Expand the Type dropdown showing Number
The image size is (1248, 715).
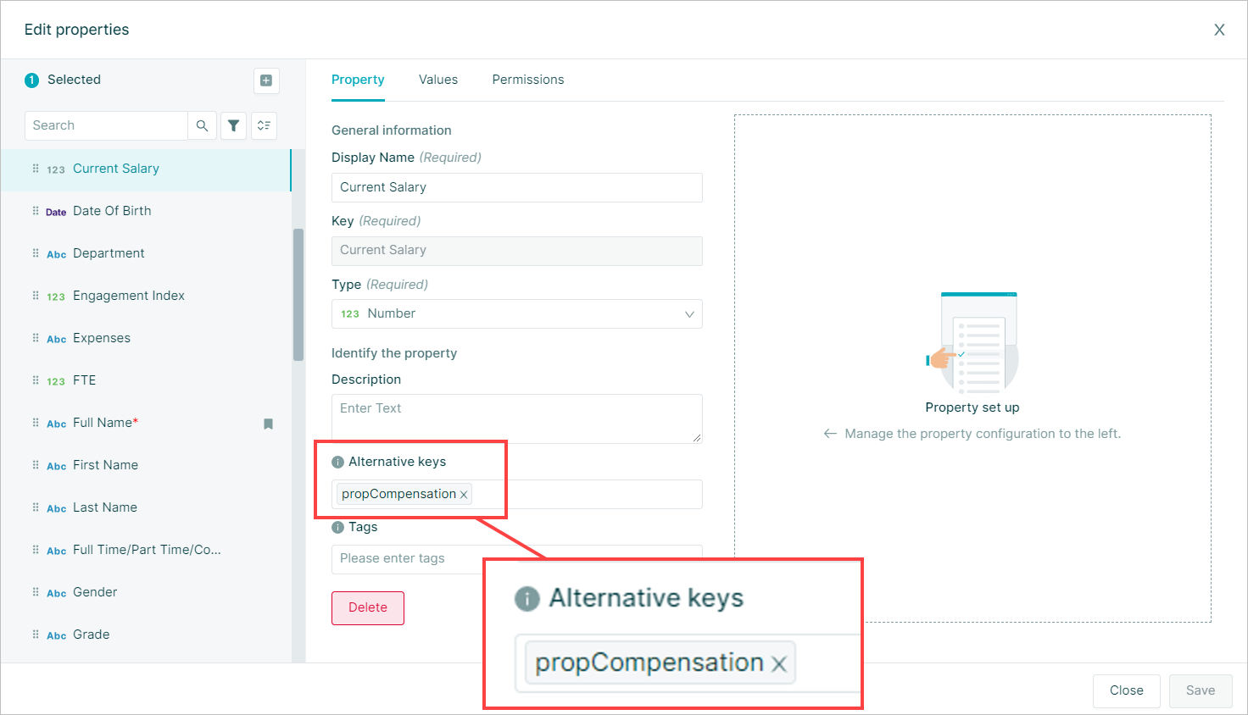point(517,313)
